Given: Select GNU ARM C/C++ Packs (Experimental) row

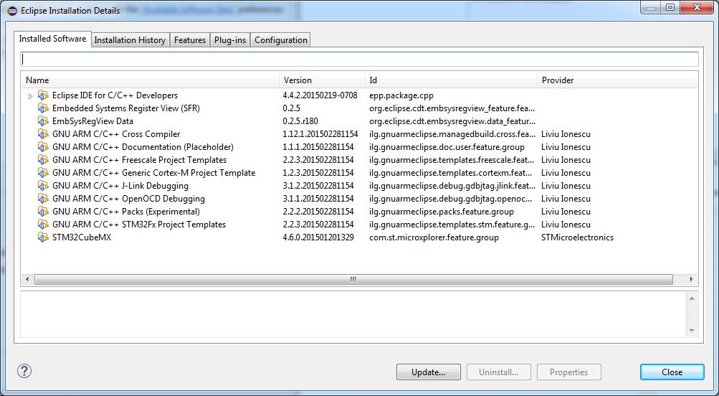Looking at the screenshot, I should click(360, 212).
